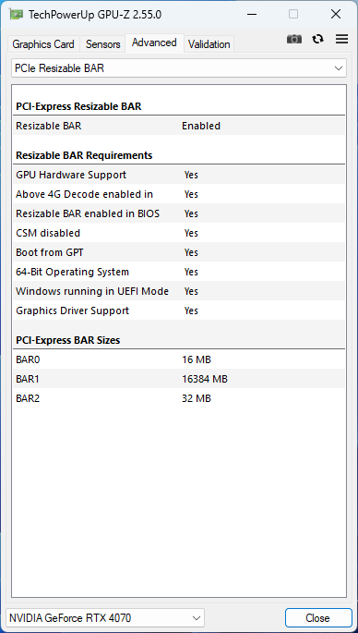The height and width of the screenshot is (633, 358).
Task: Click the Close button
Action: pos(318,617)
